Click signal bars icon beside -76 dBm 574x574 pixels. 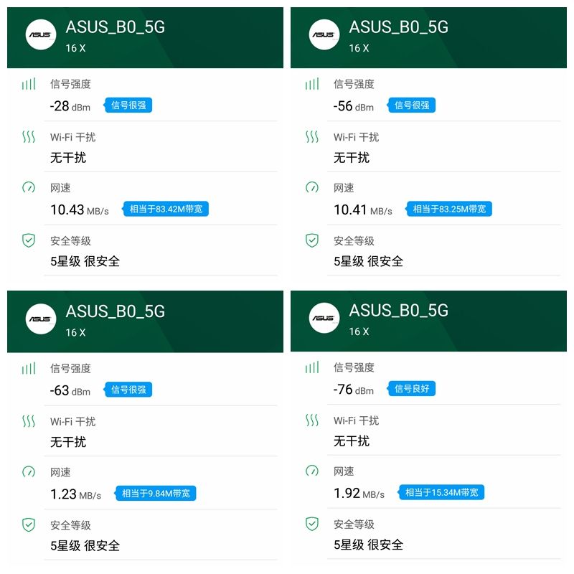(312, 367)
